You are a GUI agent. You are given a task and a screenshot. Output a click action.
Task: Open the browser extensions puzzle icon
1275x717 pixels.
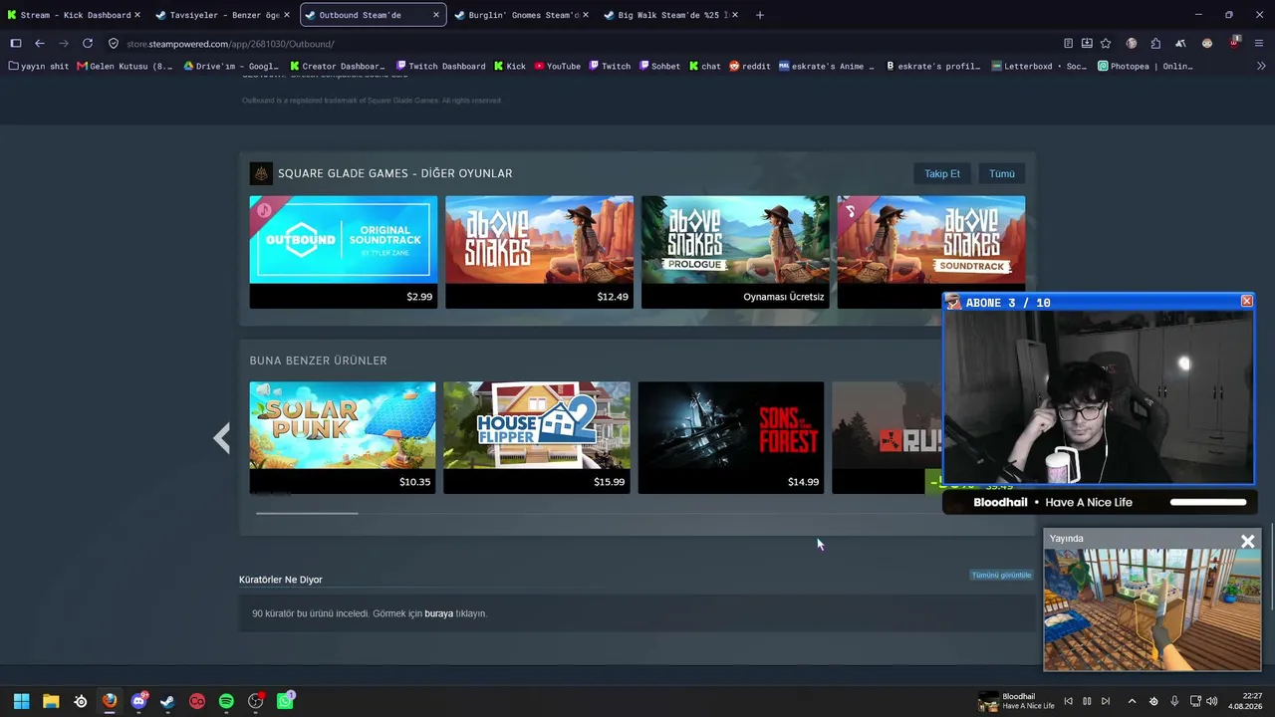(x=1155, y=44)
